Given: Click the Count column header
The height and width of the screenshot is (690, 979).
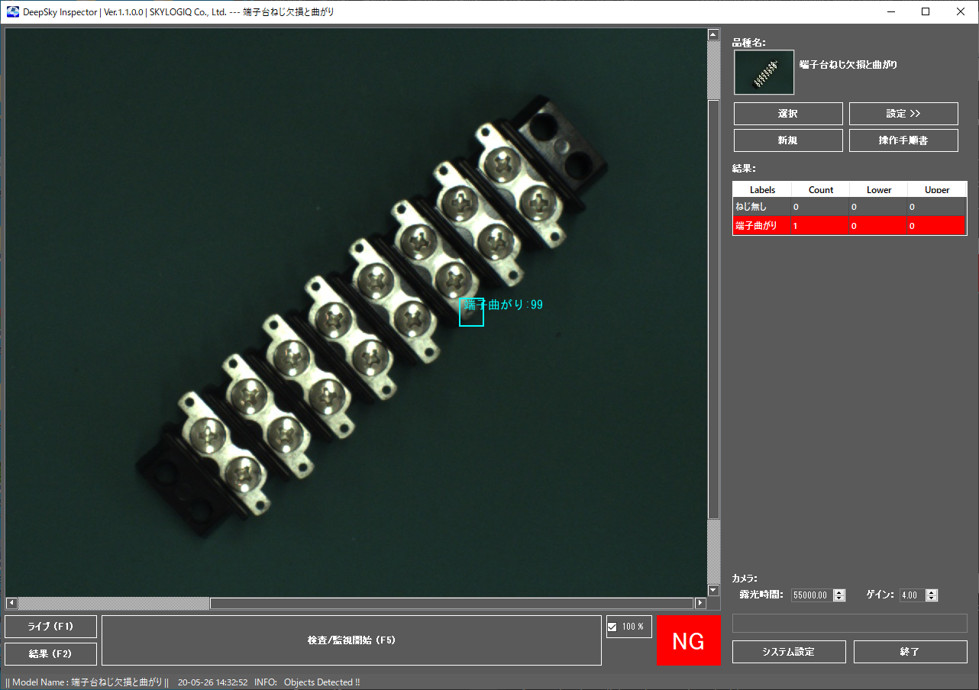Looking at the screenshot, I should [821, 189].
